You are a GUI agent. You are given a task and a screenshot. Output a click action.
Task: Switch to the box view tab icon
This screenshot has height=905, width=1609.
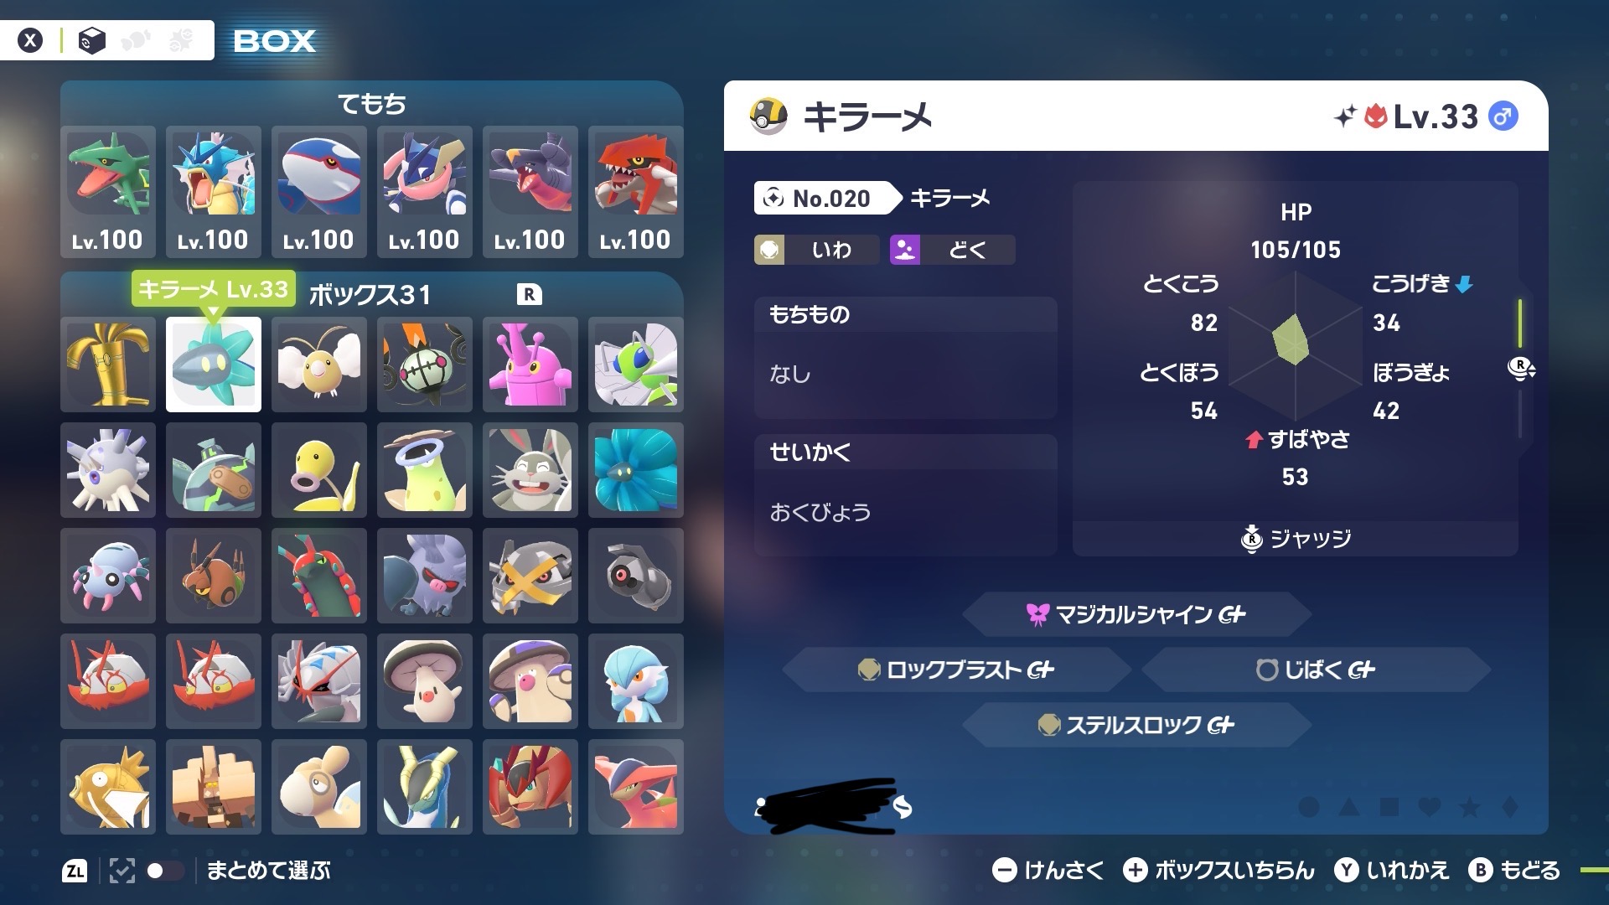(x=92, y=40)
